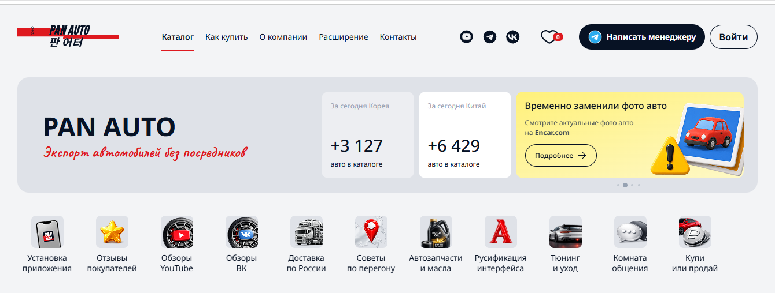This screenshot has height=293, width=775.
Task: Click the Временно заменили фото авто heading
Action: 596,106
